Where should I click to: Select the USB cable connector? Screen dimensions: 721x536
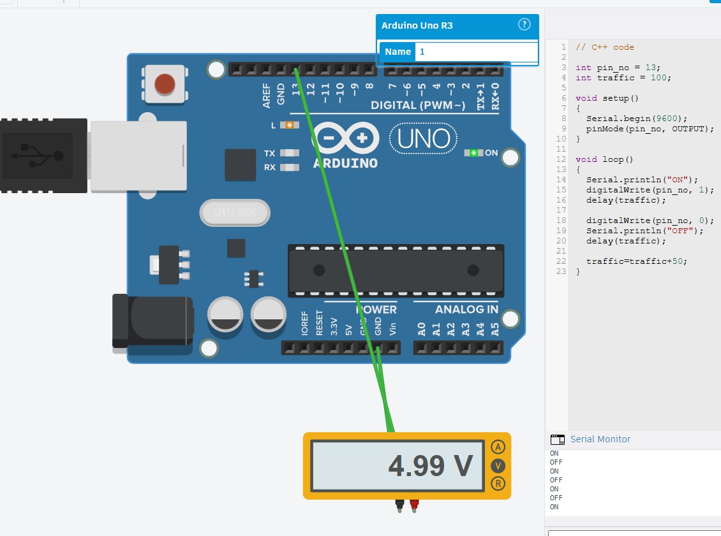point(43,156)
